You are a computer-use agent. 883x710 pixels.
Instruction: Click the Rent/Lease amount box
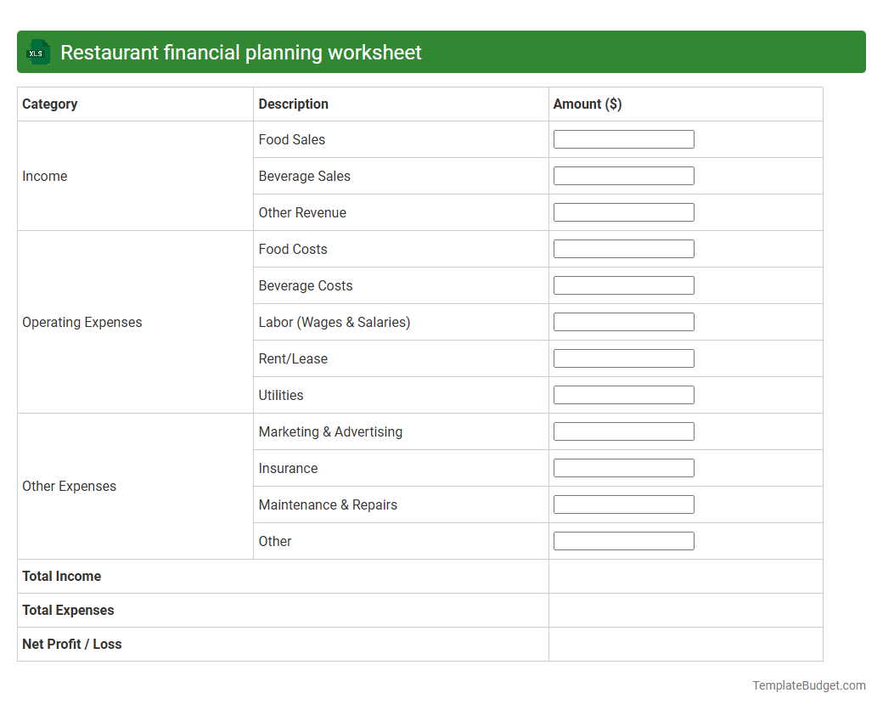[x=623, y=358]
